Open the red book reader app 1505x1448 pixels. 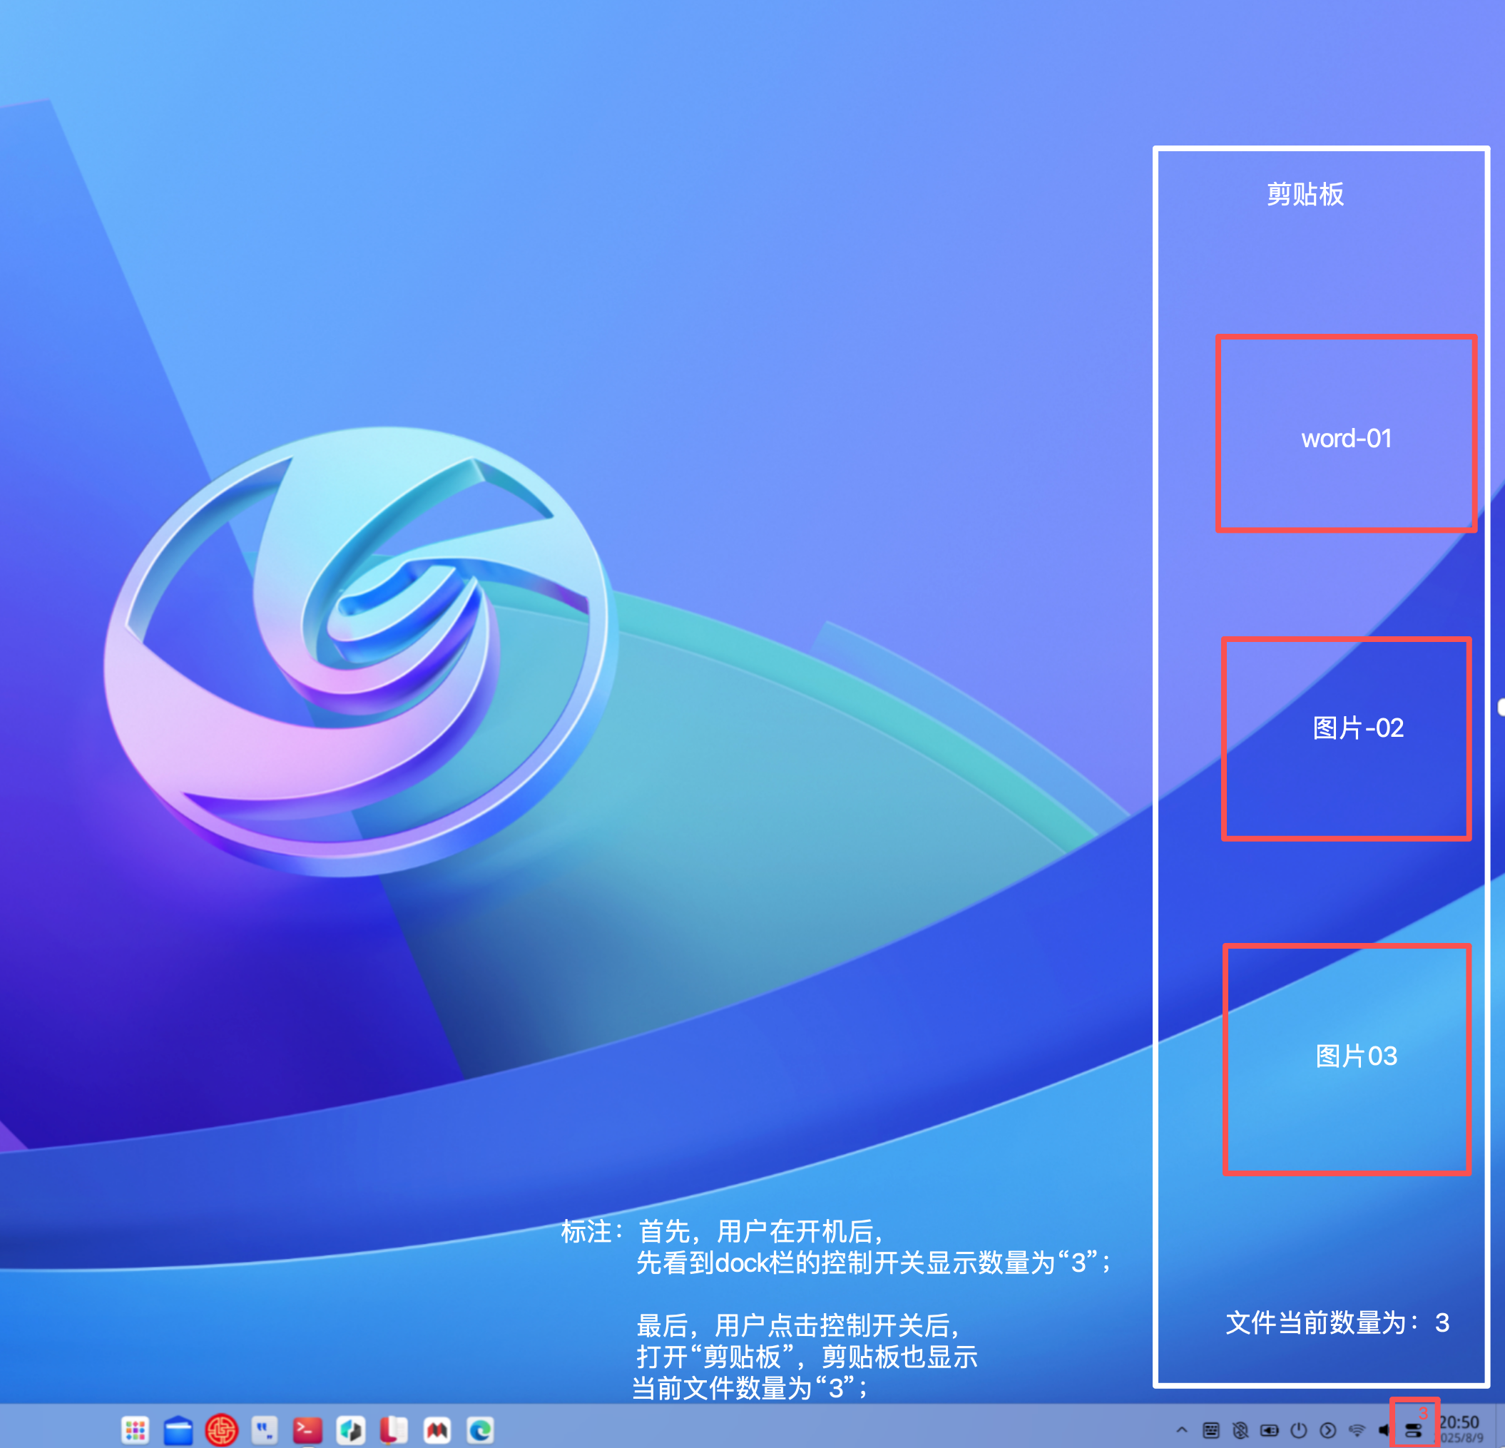pyautogui.click(x=394, y=1429)
